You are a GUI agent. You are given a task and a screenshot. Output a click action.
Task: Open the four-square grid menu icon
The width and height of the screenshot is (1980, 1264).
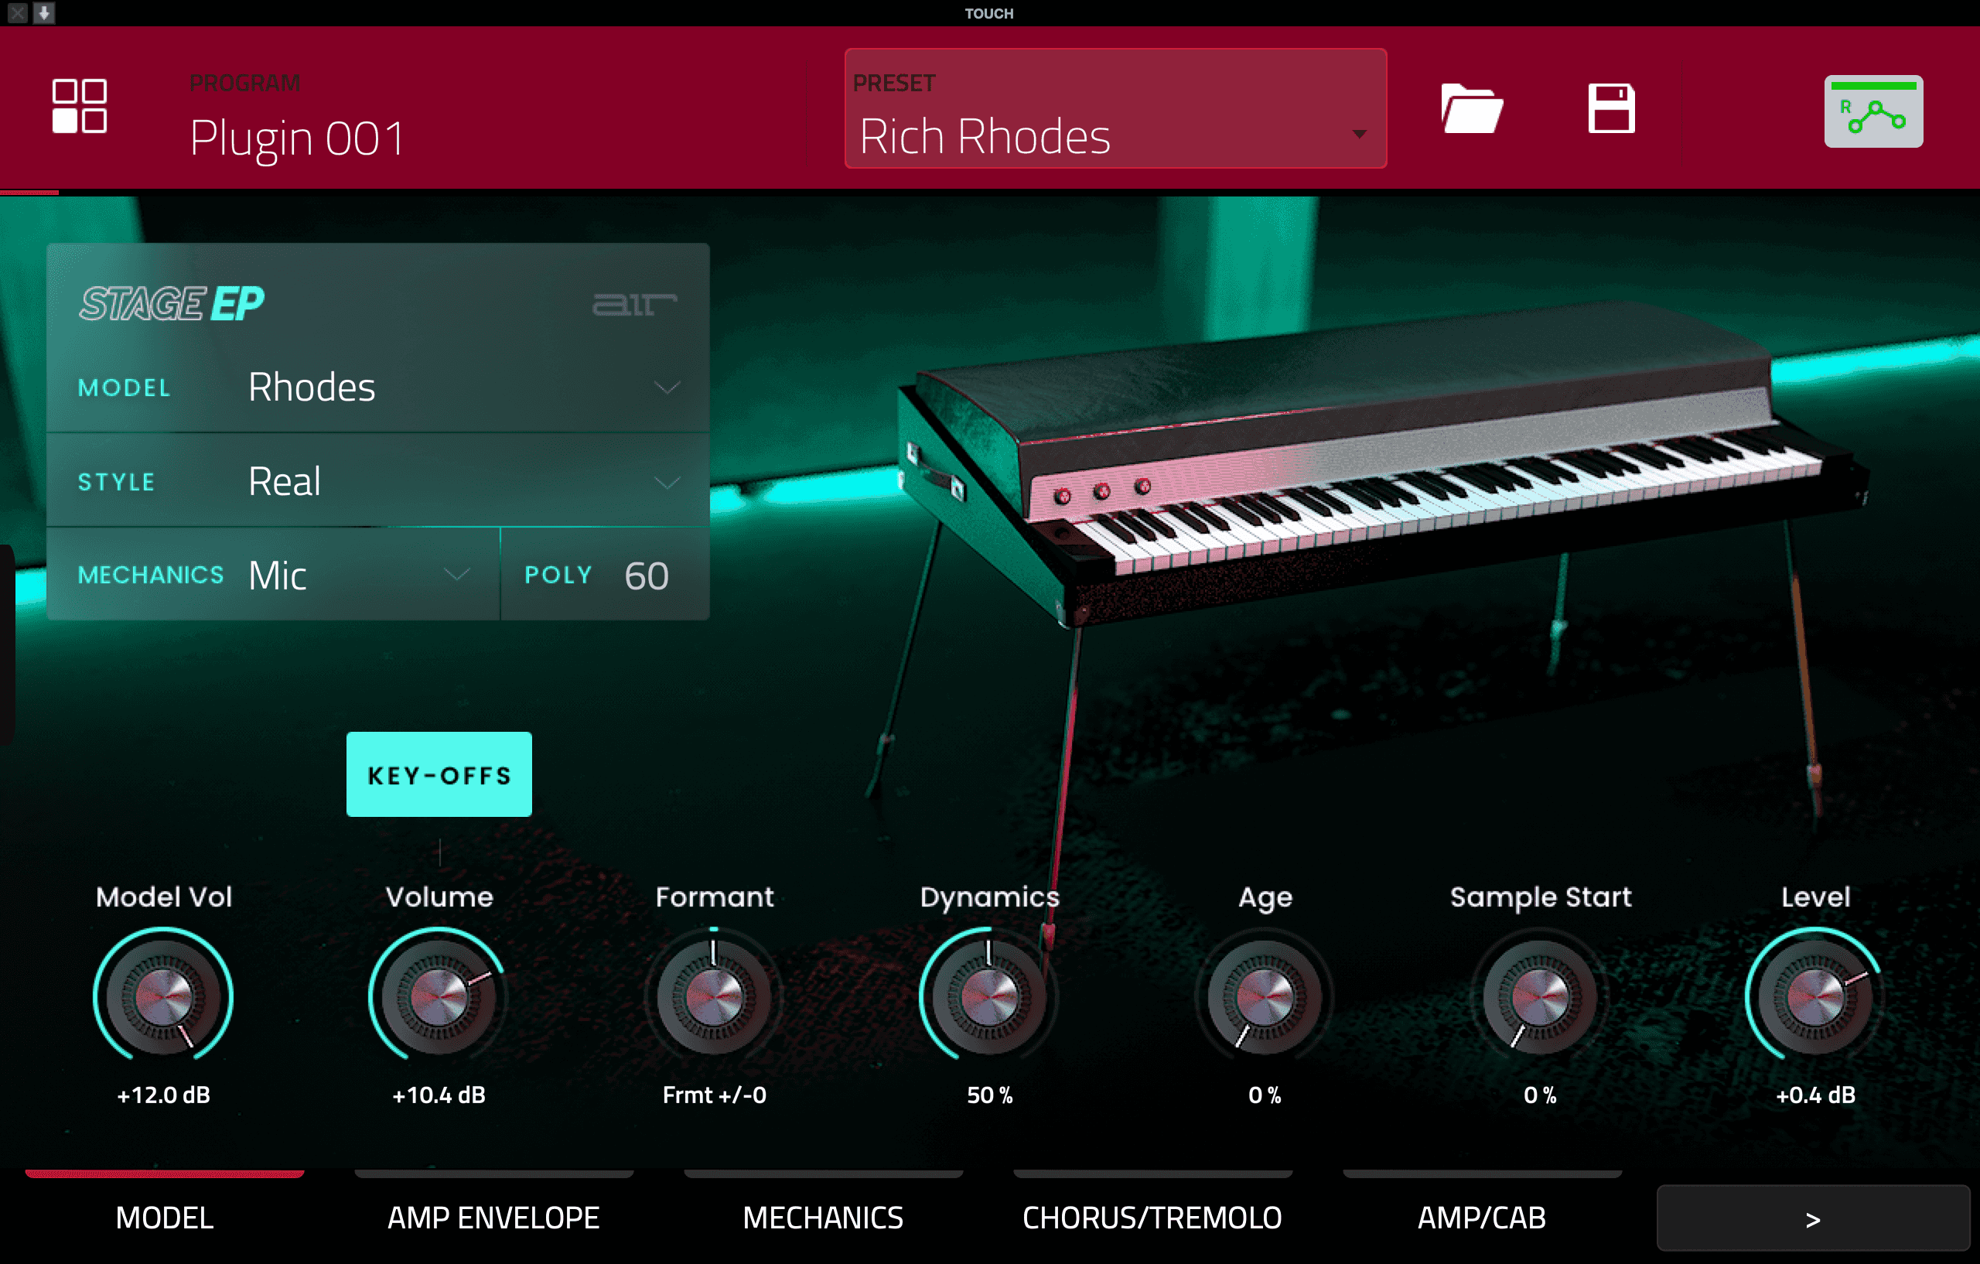pos(79,106)
